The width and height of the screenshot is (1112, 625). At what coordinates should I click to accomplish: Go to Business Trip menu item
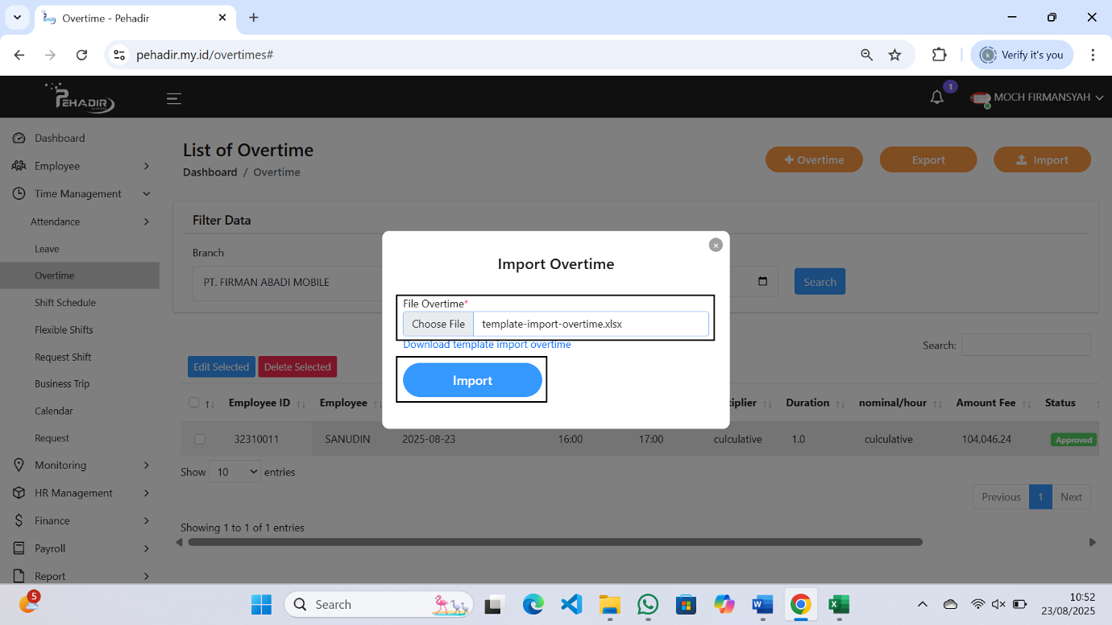tap(62, 384)
